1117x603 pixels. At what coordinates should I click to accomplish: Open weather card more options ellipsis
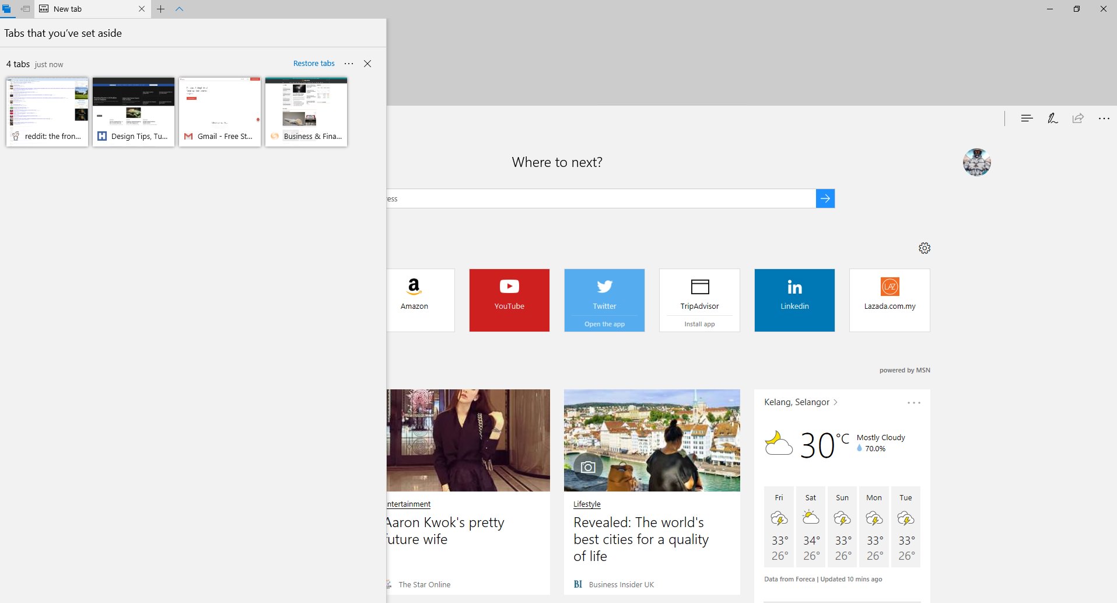pyautogui.click(x=914, y=403)
